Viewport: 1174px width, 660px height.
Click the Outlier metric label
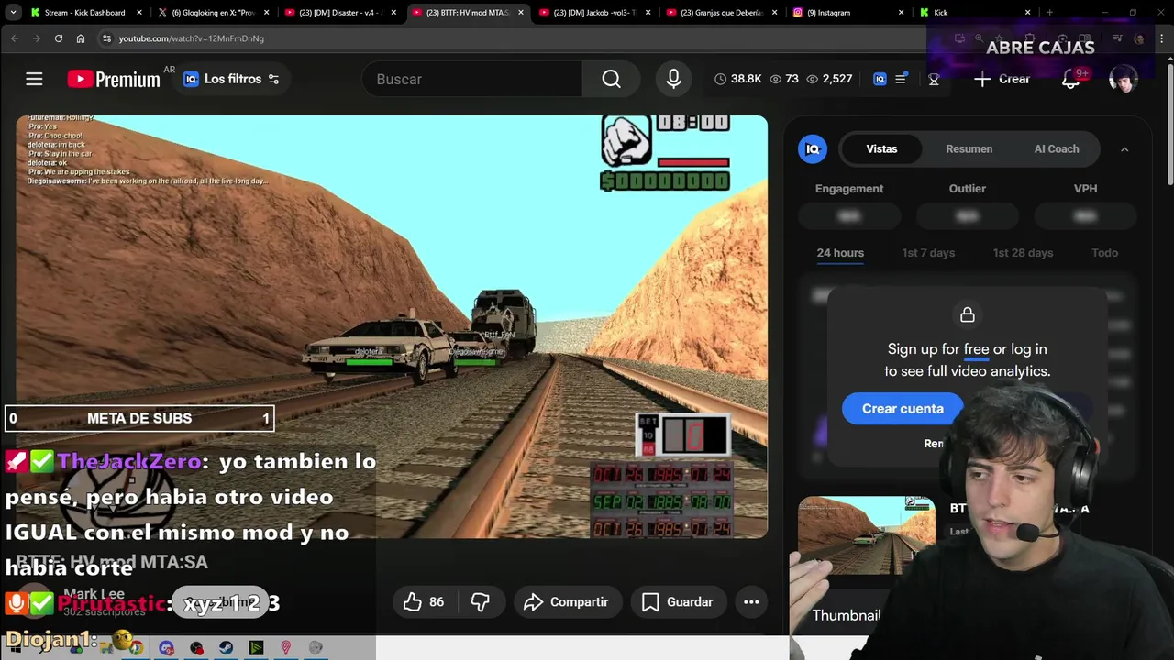point(968,189)
